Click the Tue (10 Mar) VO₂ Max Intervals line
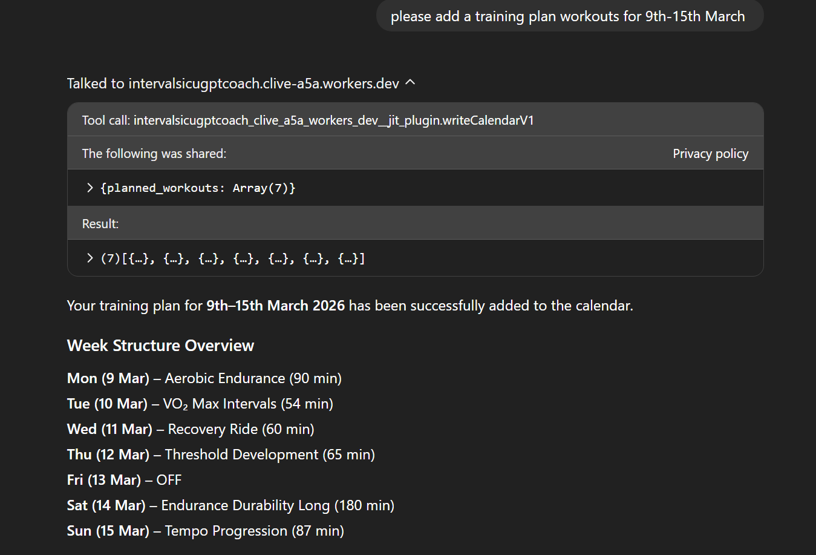 tap(200, 404)
